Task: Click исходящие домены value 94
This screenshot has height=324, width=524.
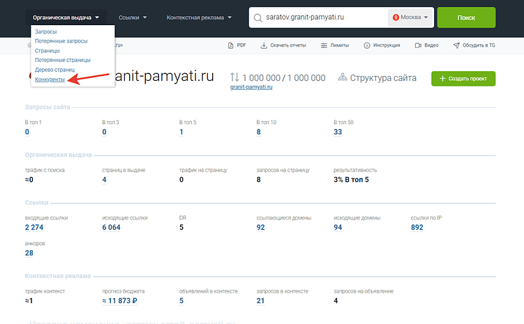Action: tap(338, 227)
